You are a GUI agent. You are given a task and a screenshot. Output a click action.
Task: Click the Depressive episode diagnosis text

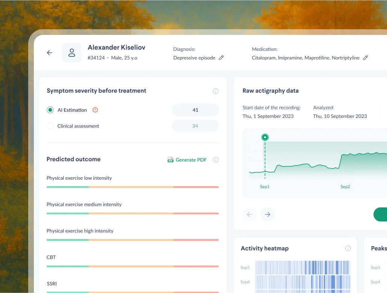point(194,58)
